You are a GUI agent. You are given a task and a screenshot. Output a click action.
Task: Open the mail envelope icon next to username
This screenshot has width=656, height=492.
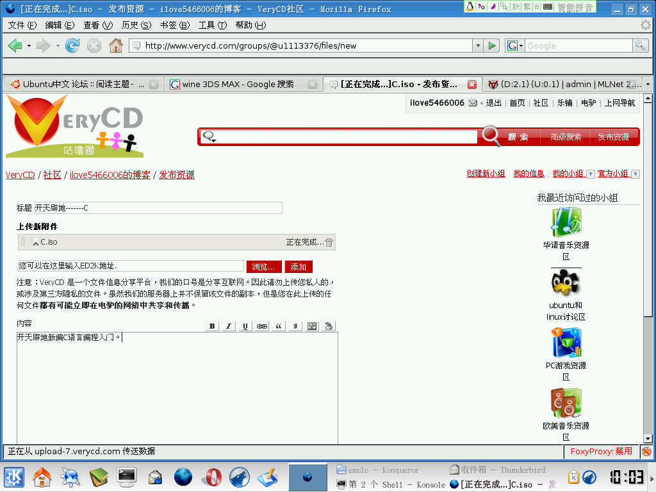point(473,103)
